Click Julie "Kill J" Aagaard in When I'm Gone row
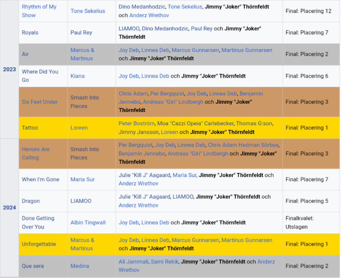 144,175
